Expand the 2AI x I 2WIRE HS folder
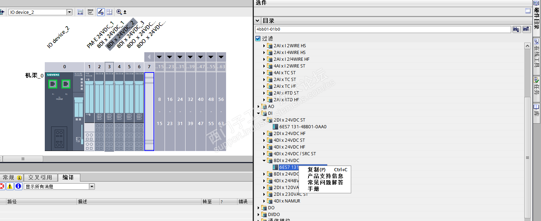 coord(264,46)
